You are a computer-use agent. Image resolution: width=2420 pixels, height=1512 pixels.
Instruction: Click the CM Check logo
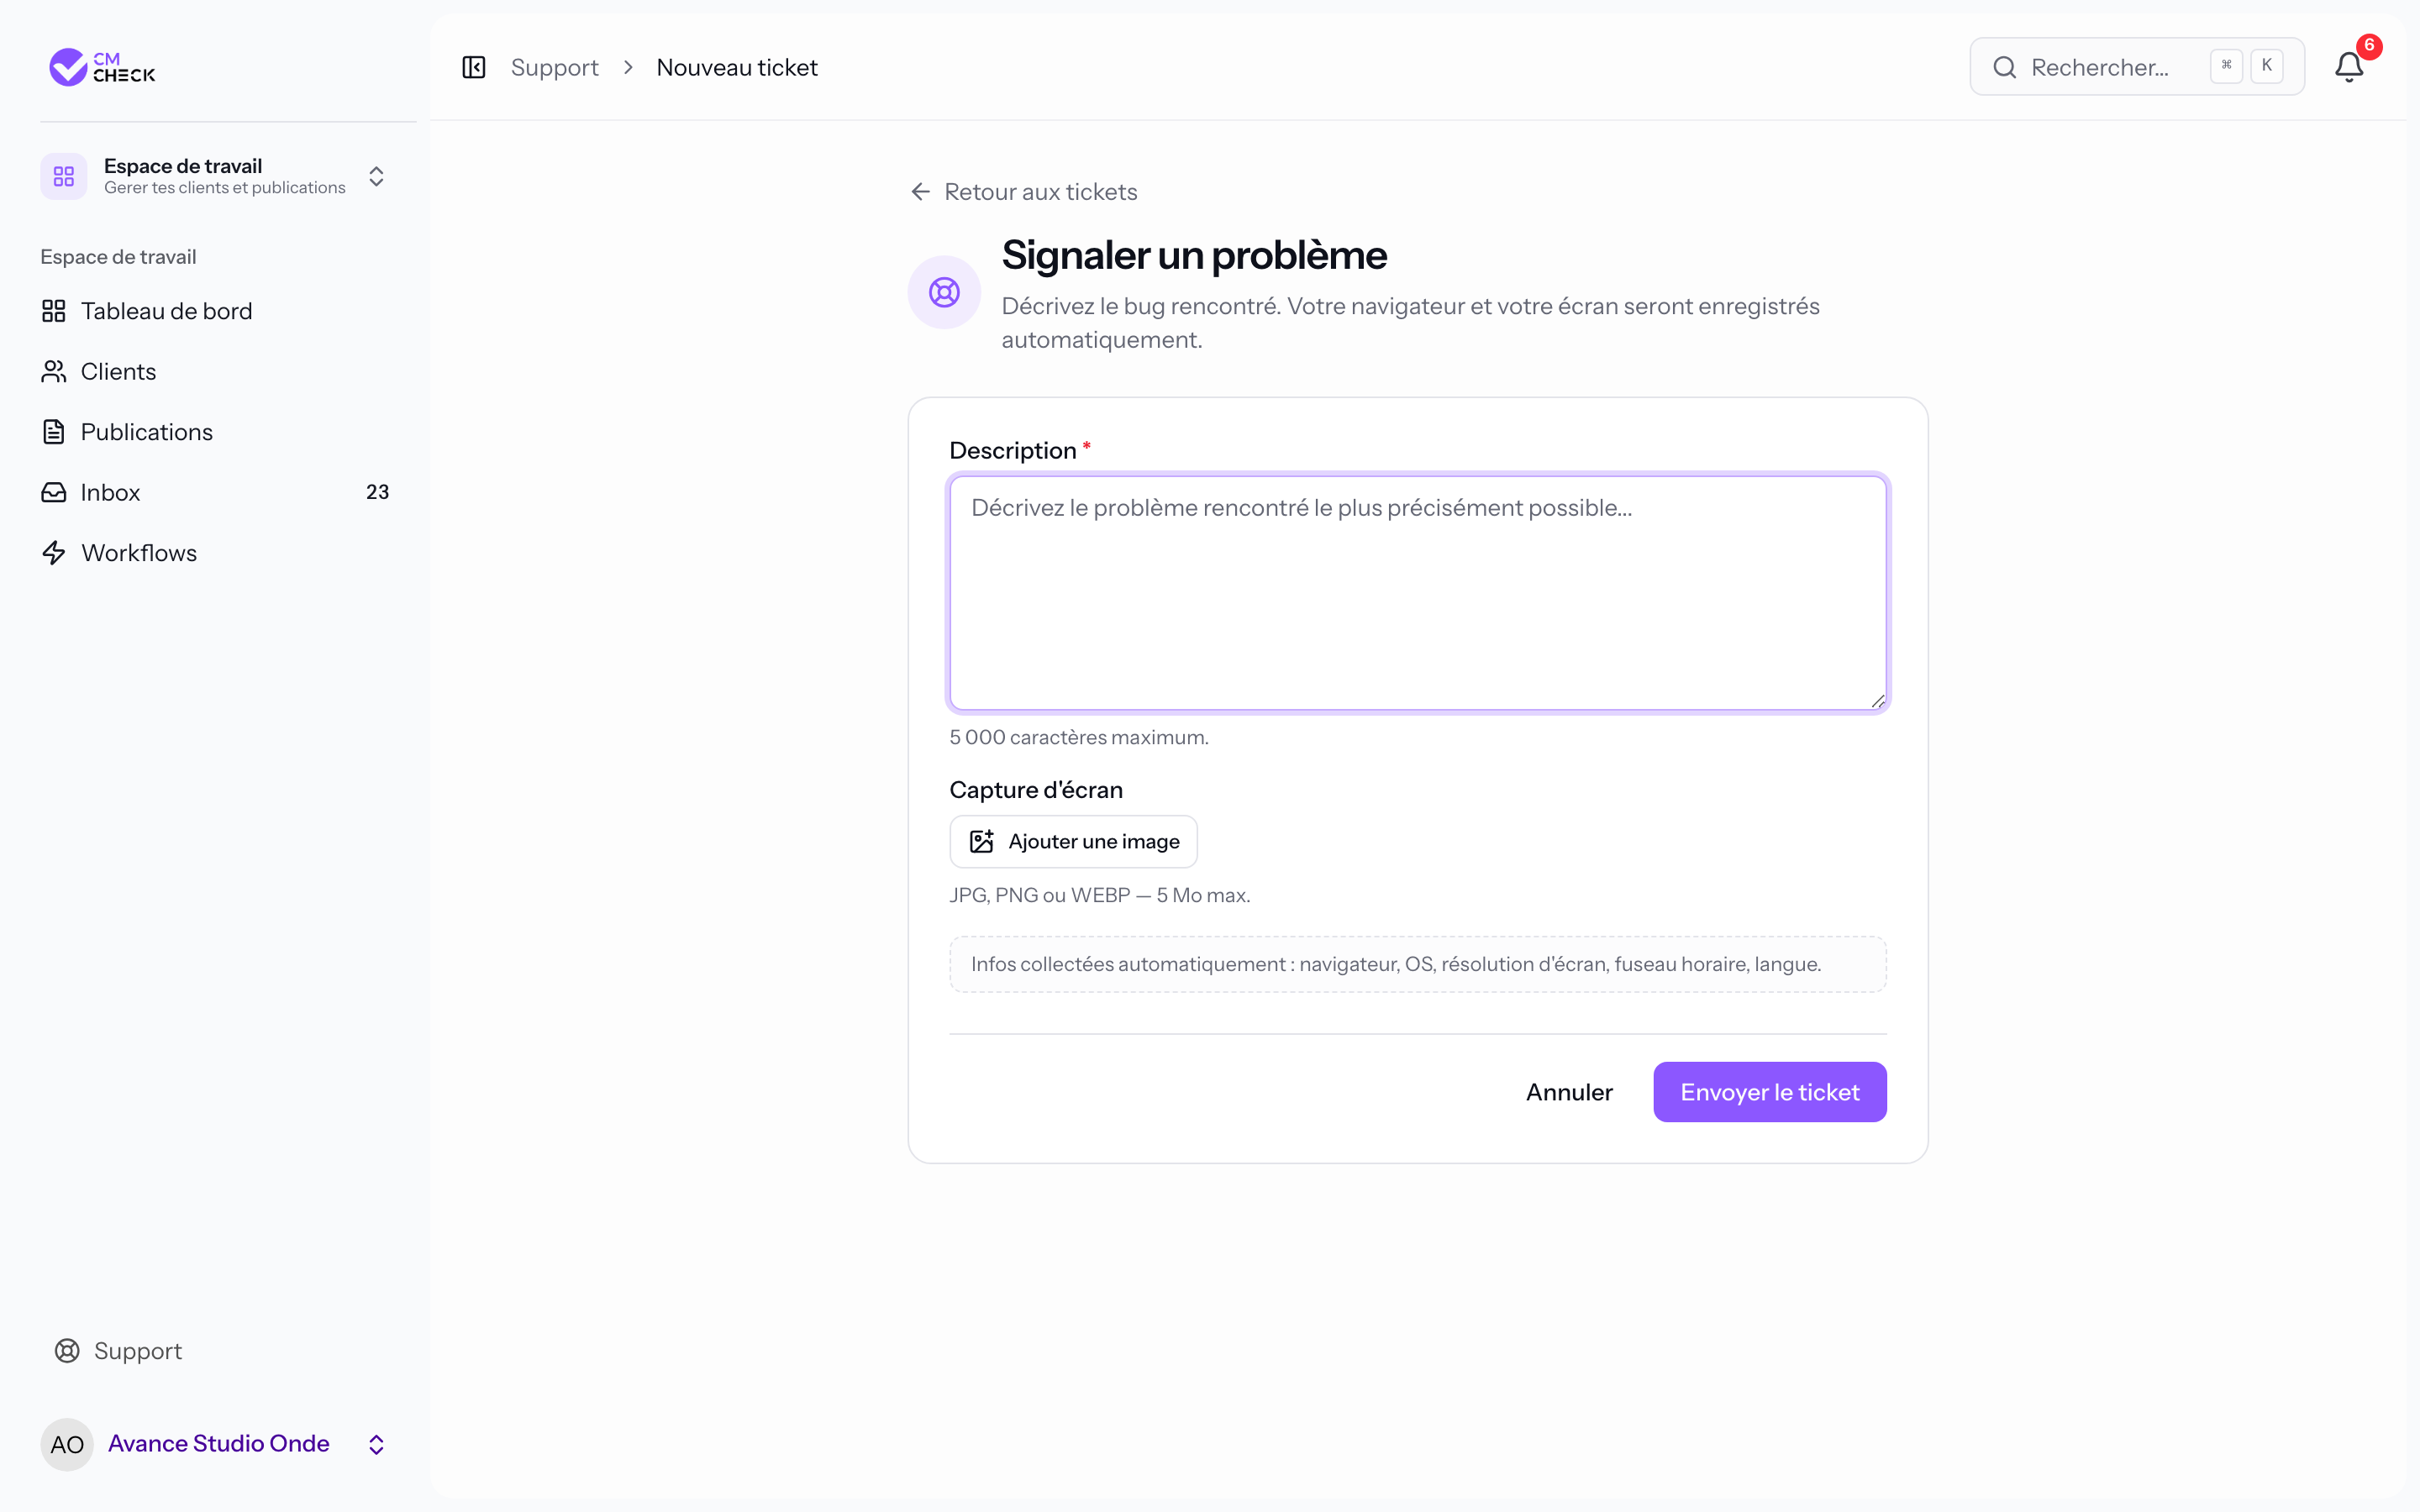(102, 67)
